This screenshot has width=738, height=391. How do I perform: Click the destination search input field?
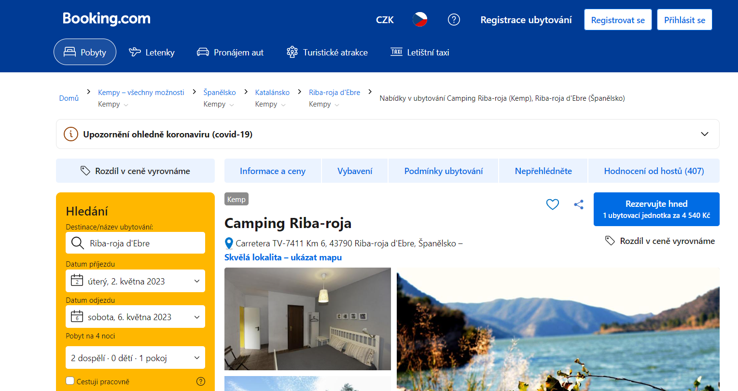click(135, 243)
